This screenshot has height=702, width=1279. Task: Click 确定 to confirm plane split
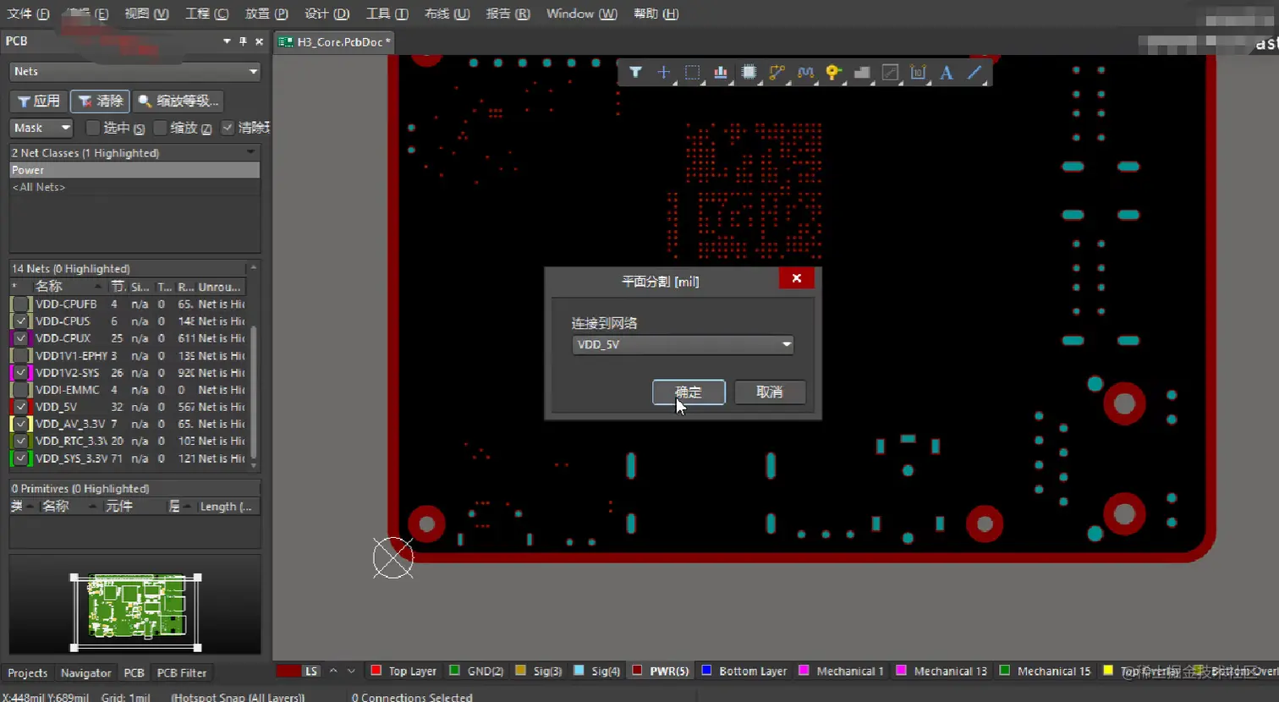(x=689, y=392)
